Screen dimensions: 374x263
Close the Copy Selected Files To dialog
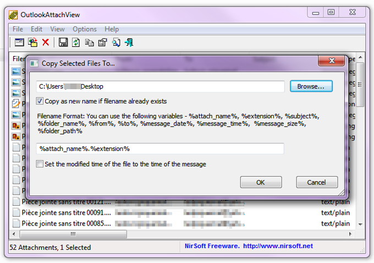click(331, 61)
